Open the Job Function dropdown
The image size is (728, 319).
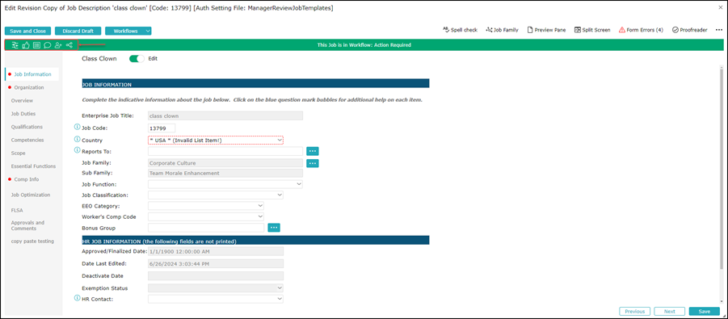[x=225, y=184]
